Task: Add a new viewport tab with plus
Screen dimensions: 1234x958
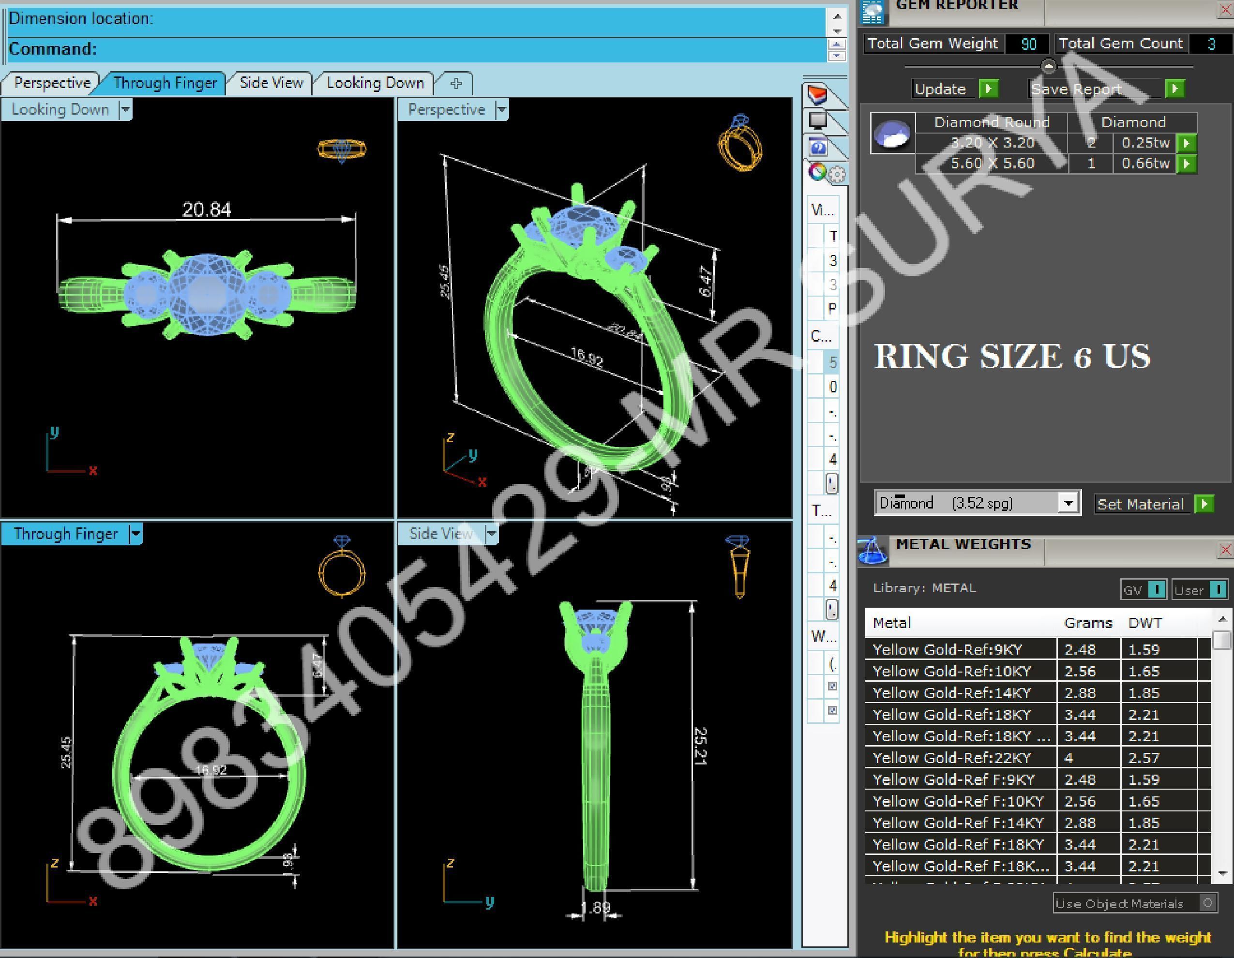Action: (x=456, y=84)
